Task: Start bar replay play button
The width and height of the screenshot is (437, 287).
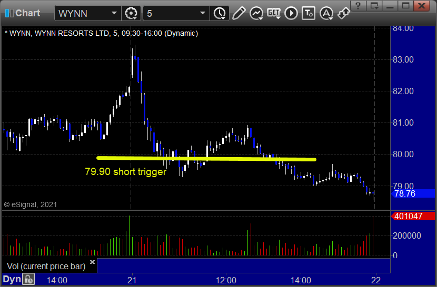Action: pyautogui.click(x=291, y=13)
